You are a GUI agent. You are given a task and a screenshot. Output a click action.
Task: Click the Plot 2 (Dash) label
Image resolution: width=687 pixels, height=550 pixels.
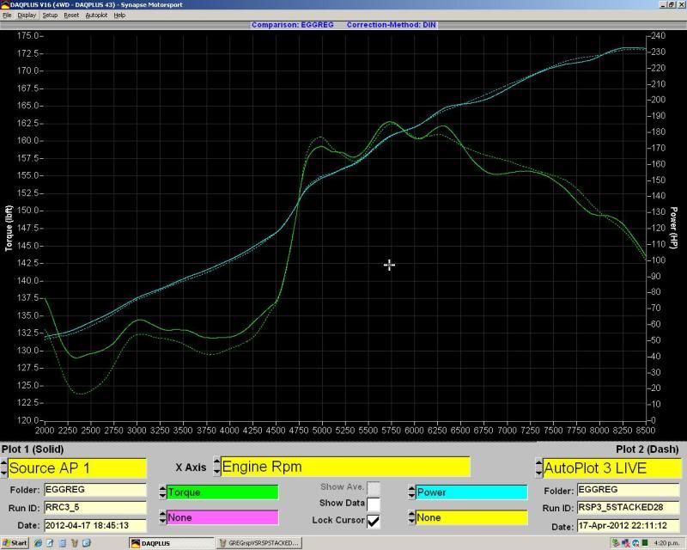[647, 449]
